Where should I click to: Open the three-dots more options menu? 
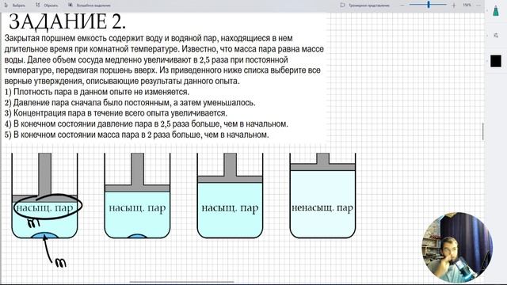(x=478, y=6)
